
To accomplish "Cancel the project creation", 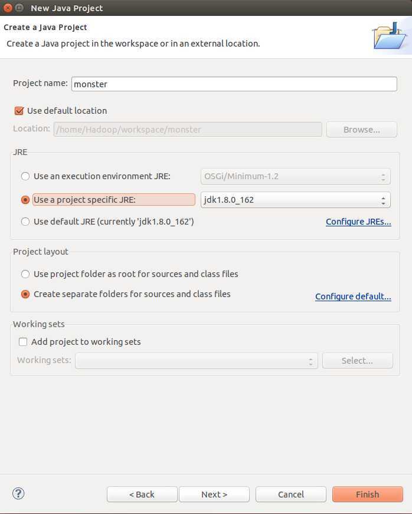I will [x=290, y=495].
